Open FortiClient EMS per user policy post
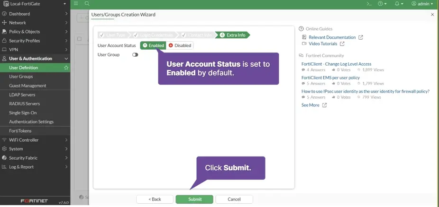 tap(330, 78)
